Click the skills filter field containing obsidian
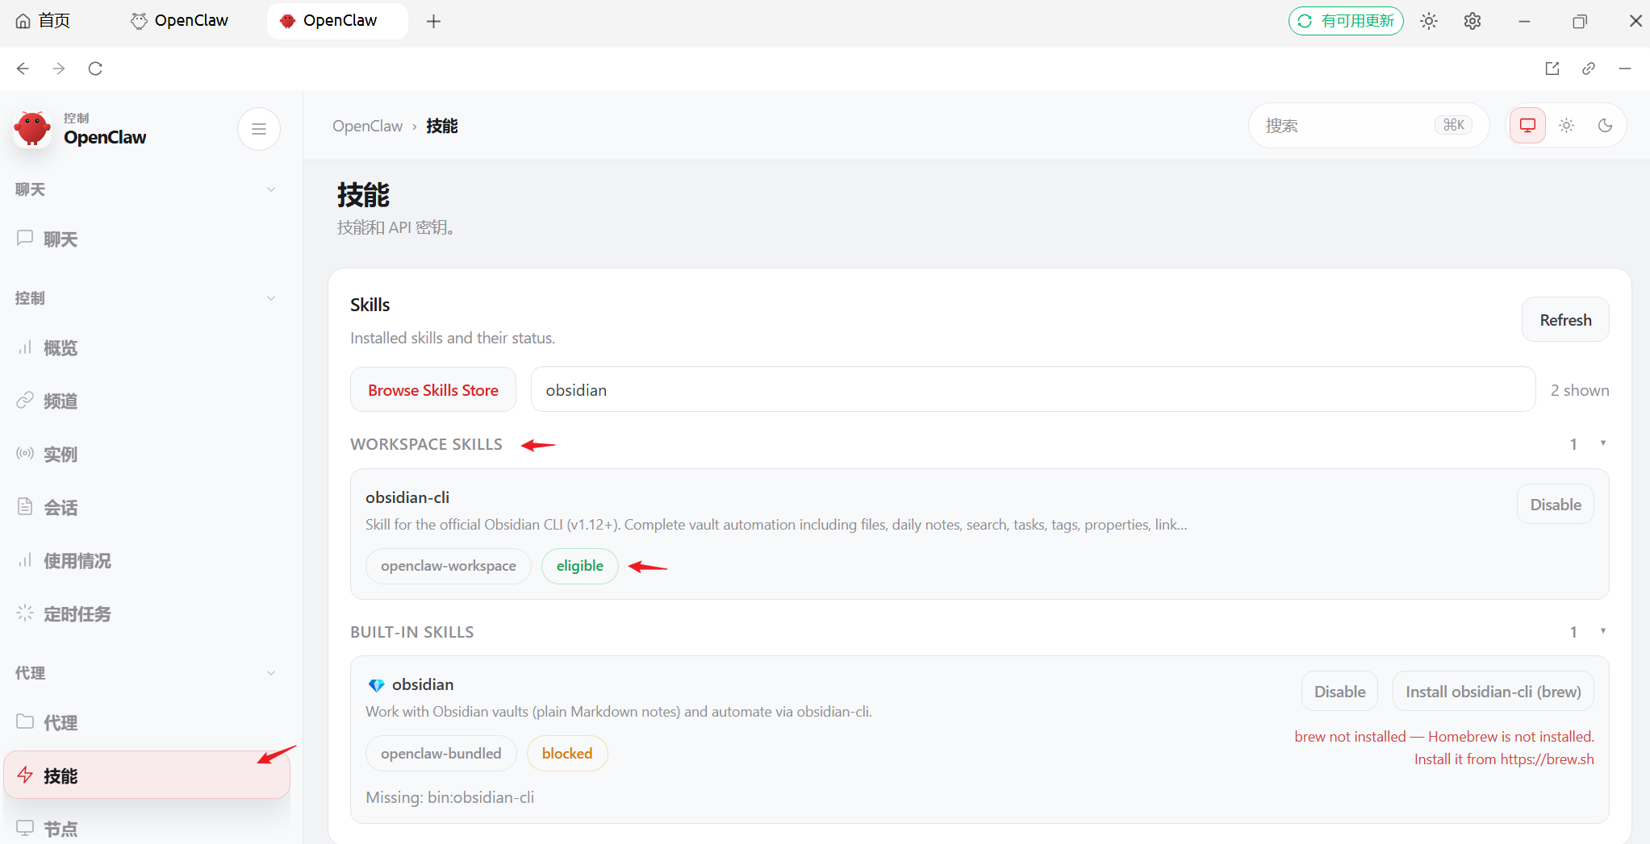This screenshot has height=844, width=1650. click(x=1033, y=390)
